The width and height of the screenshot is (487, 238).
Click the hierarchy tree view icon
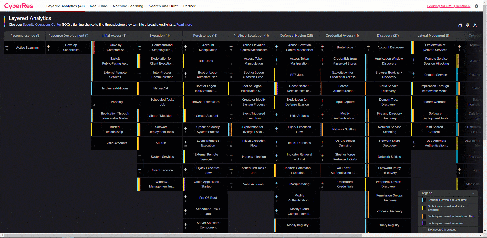[x=468, y=26]
